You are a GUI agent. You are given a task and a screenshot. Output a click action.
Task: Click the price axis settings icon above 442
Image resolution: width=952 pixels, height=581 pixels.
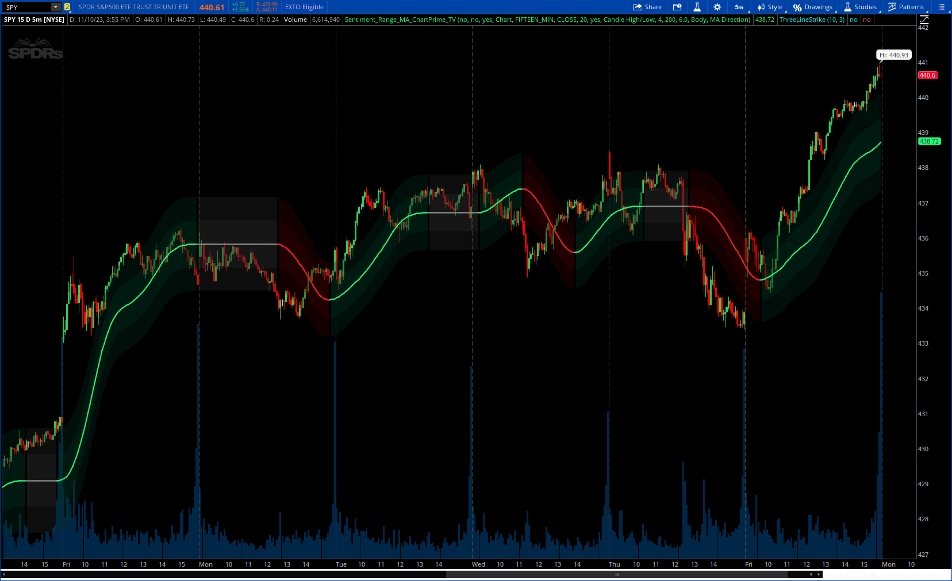[924, 20]
